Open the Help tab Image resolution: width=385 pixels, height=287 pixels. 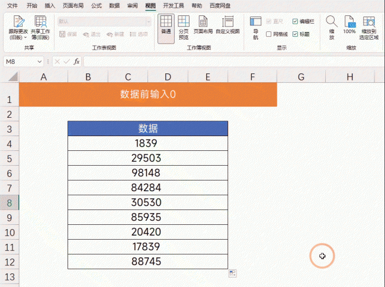pyautogui.click(x=197, y=6)
